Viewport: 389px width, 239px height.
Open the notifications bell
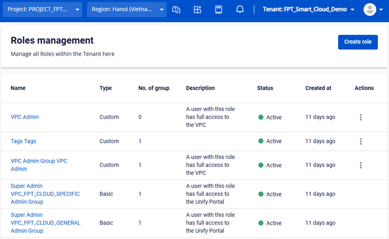(x=240, y=10)
